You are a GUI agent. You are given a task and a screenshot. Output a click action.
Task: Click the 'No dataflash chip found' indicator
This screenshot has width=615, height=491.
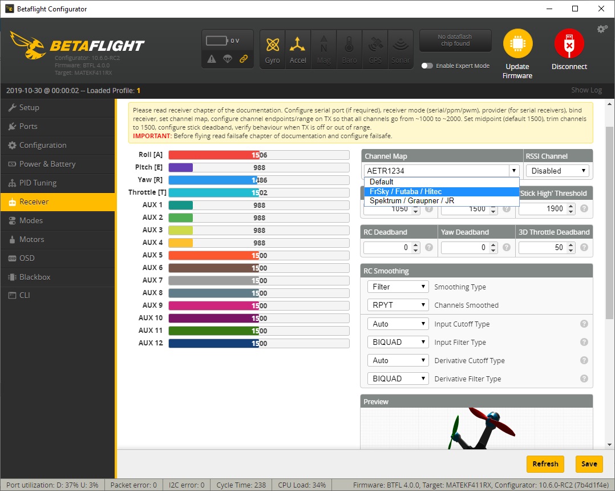point(455,40)
